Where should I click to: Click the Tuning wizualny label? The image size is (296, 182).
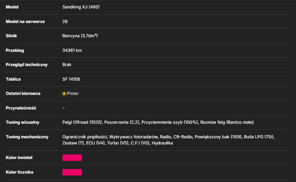[x=22, y=122]
